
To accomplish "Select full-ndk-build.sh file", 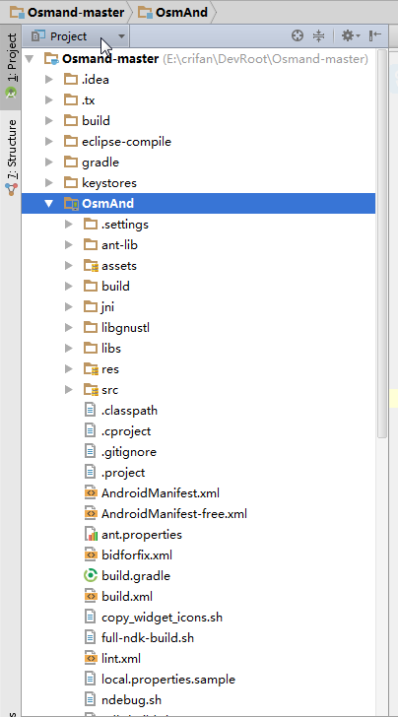I will point(148,638).
